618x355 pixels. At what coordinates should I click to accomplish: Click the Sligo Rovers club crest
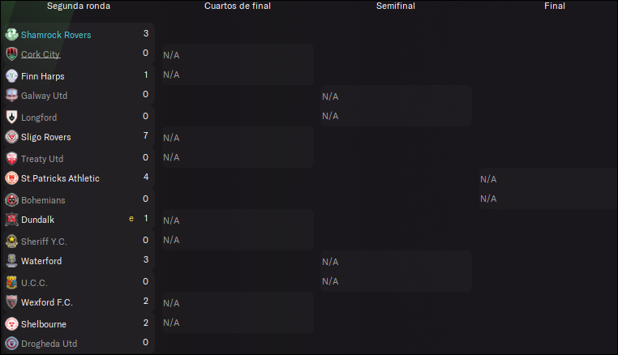point(11,137)
